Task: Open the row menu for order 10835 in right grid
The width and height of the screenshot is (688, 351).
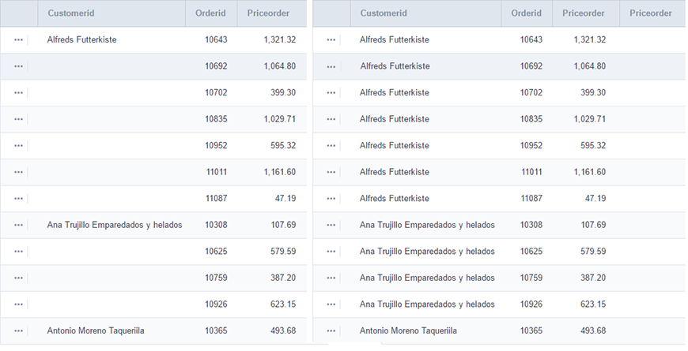Action: 331,119
